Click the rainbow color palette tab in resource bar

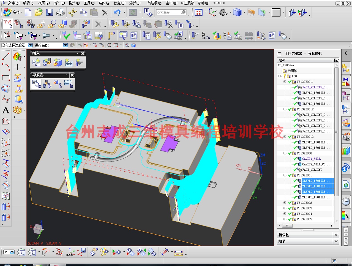coord(346,215)
